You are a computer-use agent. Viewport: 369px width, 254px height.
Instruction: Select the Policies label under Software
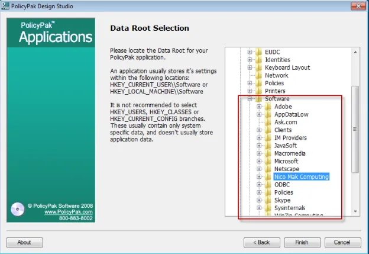pos(284,192)
